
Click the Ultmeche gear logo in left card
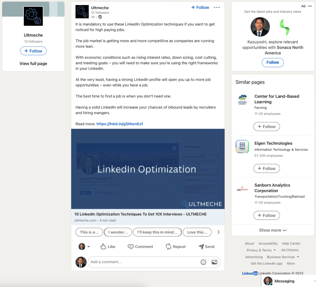pyautogui.click(x=33, y=16)
